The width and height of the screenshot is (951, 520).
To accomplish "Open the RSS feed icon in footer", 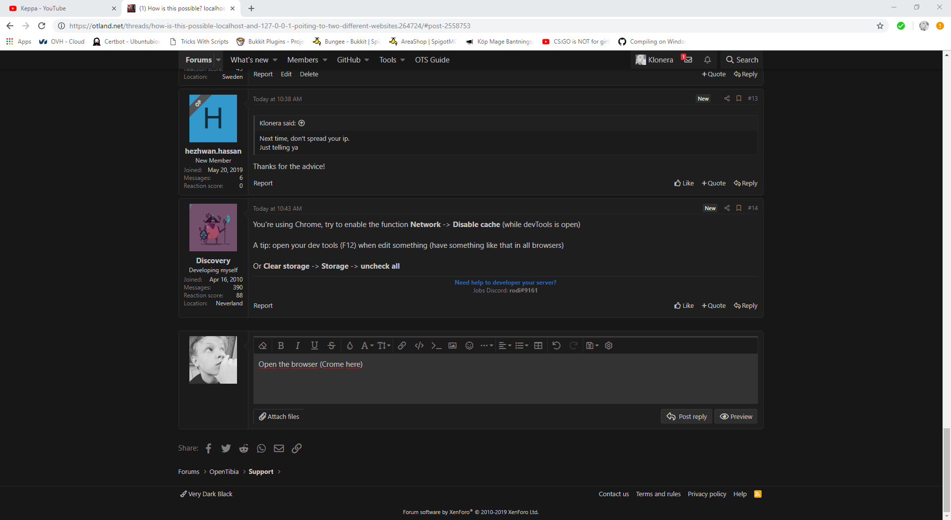I will [x=758, y=494].
